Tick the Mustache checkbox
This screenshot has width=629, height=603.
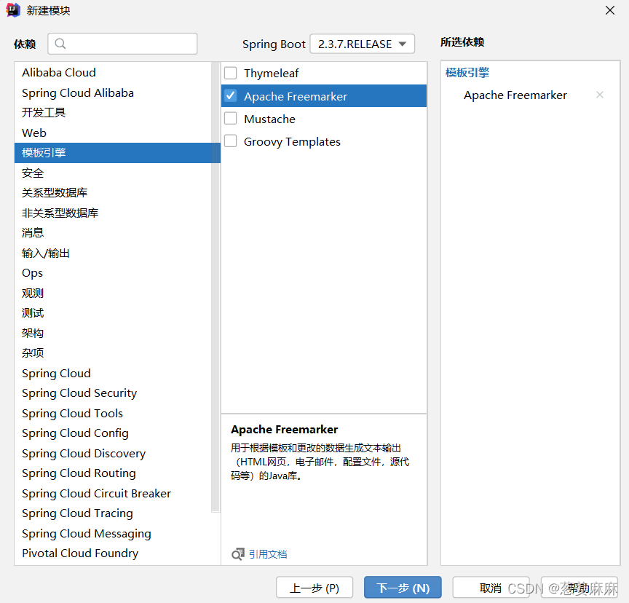coord(230,119)
